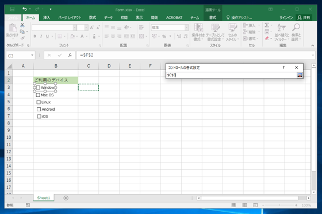322x214 pixels.
Task: Click the zoom out minus button
Action: 263,205
